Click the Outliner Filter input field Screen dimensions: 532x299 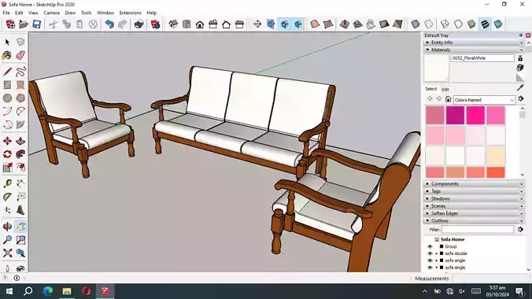click(478, 230)
